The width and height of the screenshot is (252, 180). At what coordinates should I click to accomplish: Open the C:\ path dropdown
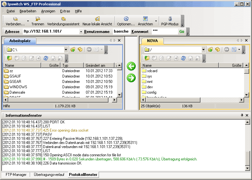tap(66, 50)
